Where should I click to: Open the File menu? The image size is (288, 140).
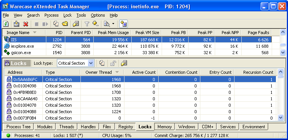coord(6,15)
